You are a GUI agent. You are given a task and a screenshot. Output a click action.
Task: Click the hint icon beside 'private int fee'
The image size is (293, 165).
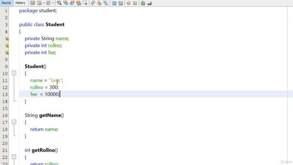[x=7, y=53]
